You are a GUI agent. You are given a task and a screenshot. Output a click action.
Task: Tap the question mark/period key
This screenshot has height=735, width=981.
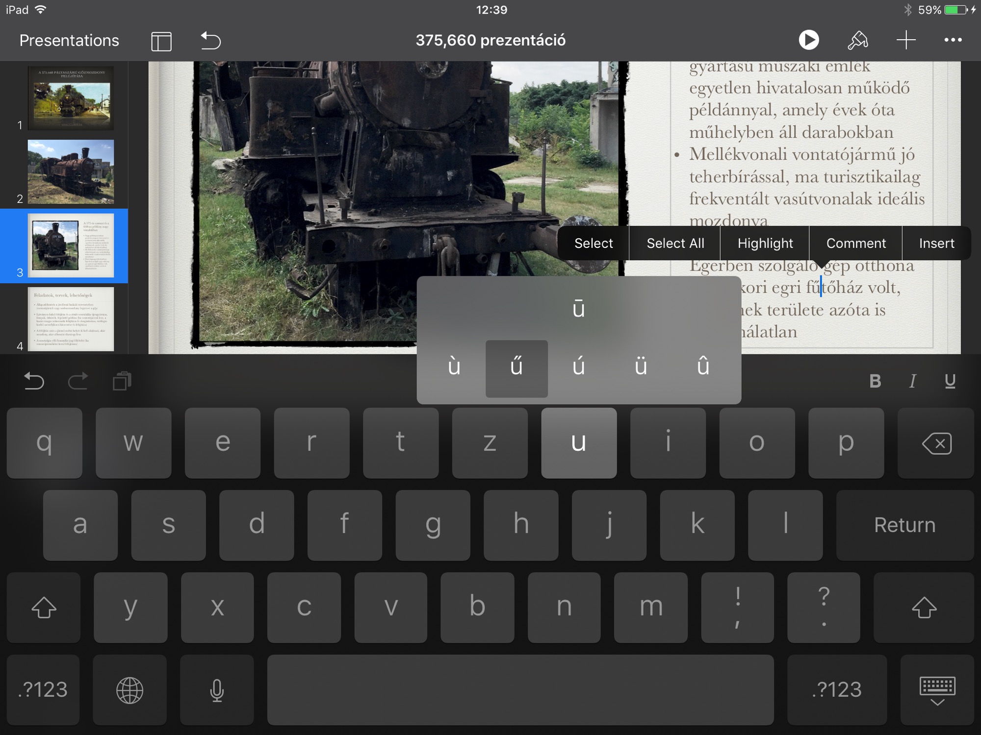(x=824, y=608)
